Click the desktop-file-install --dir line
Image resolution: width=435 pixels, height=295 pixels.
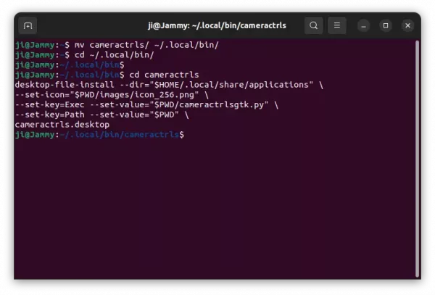click(169, 85)
